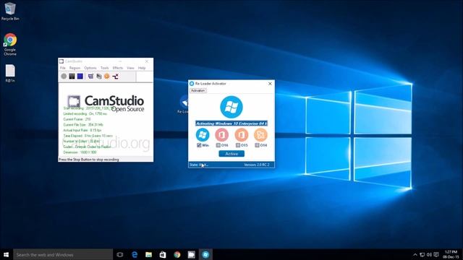Click the Active button in Re-Loader
The image size is (463, 260).
[231, 154]
